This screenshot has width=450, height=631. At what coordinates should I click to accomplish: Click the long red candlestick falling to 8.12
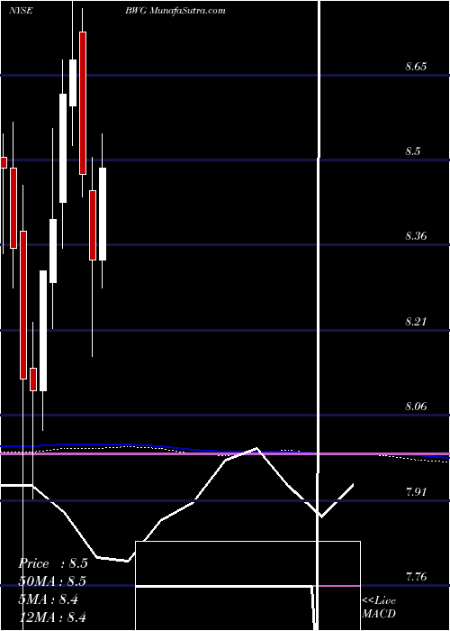[23, 305]
